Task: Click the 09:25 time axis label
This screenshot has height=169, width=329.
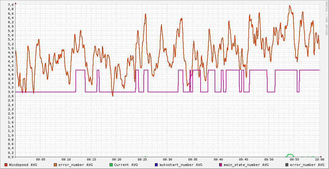Action: (142, 159)
